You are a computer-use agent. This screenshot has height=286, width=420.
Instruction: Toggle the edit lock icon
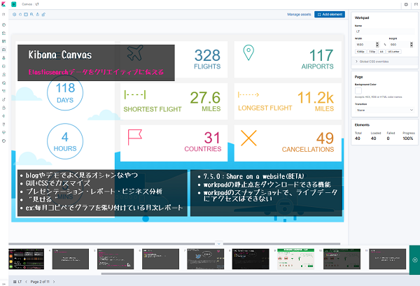[43, 15]
